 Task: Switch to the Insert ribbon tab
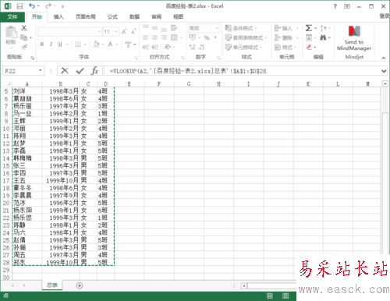(x=58, y=17)
